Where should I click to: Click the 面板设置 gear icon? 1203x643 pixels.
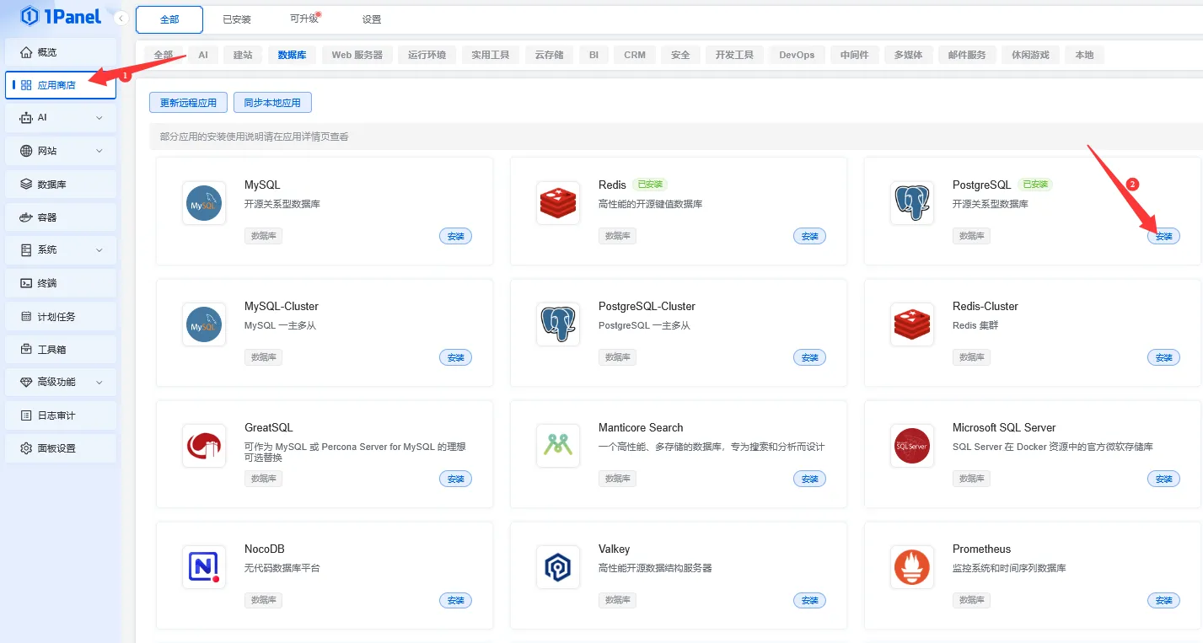[x=27, y=448]
